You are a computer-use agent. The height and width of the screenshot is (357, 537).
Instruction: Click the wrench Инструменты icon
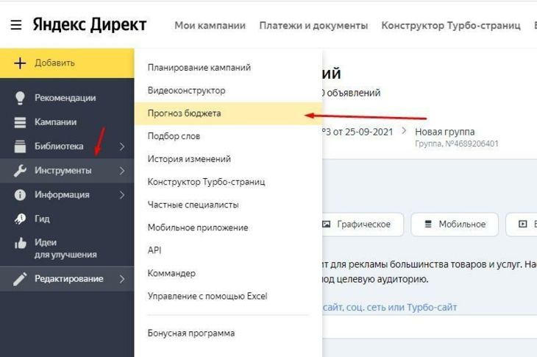(20, 170)
